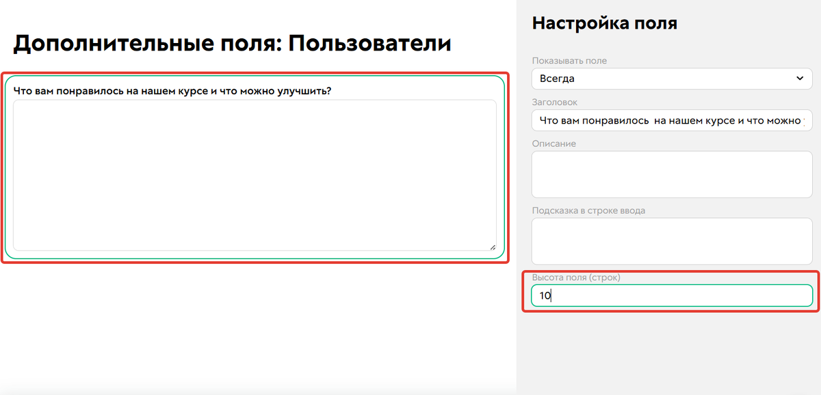Click the textarea resize grip in the preview
Screen dimensions: 821x395
(494, 246)
